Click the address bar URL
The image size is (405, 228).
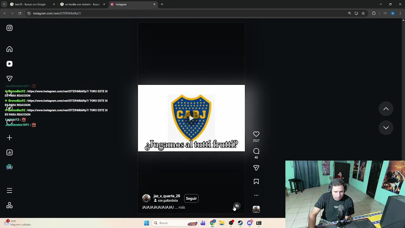(x=57, y=13)
